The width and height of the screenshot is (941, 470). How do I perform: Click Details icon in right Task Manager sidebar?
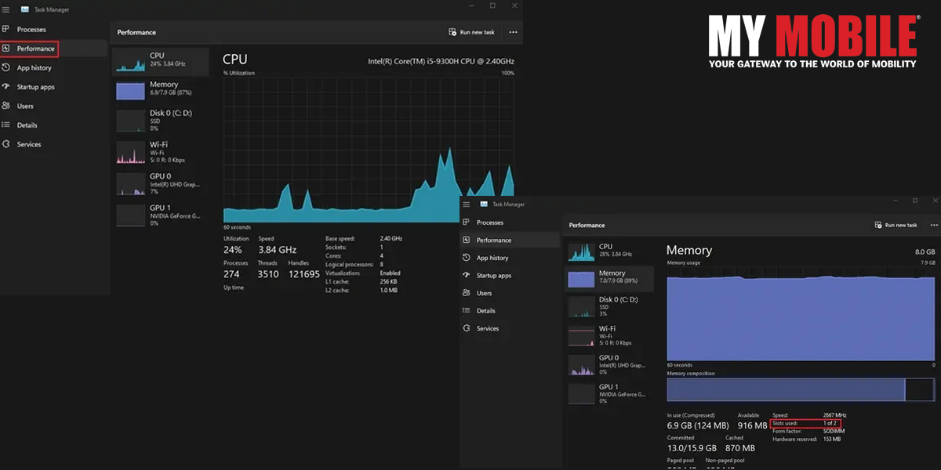point(466,311)
